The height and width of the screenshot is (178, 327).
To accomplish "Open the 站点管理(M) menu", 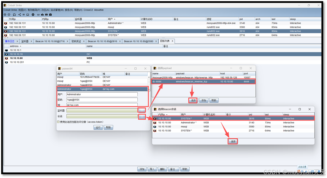I will pyautogui.click(x=57, y=10).
